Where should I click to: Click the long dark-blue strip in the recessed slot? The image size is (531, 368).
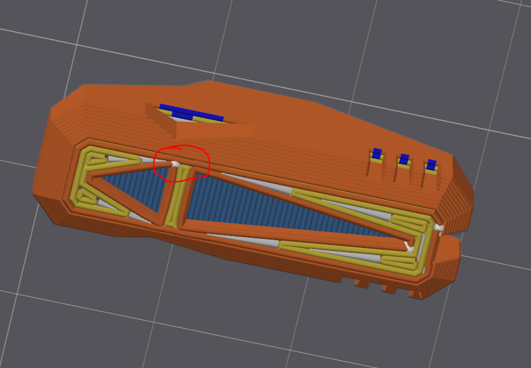click(x=191, y=112)
